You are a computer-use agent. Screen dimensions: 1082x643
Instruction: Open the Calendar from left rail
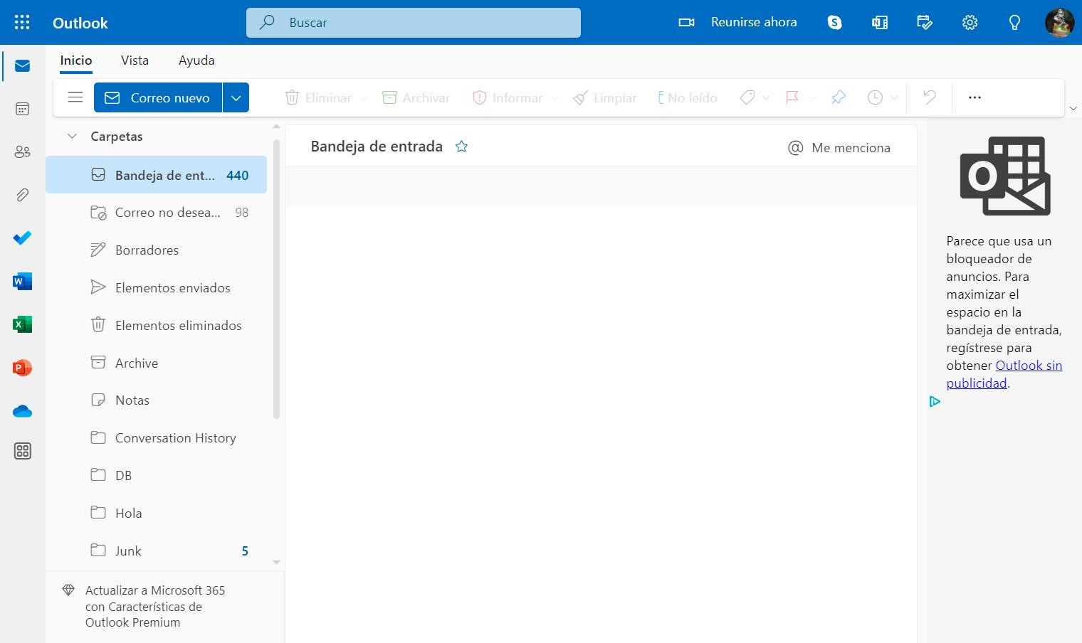22,109
